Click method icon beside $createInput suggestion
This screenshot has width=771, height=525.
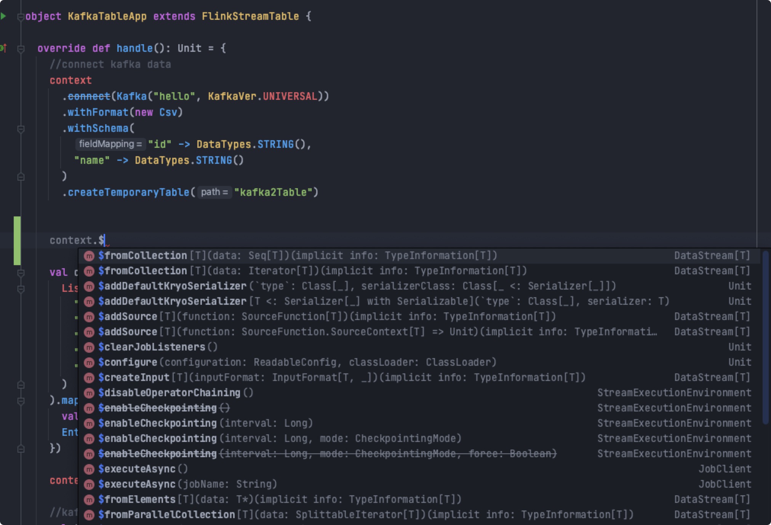pyautogui.click(x=89, y=378)
